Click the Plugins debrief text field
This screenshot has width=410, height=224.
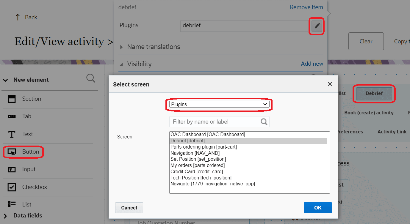(244, 26)
